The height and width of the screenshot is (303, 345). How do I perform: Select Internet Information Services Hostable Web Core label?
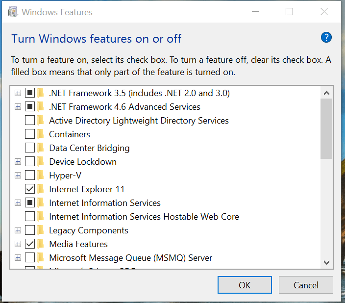[x=144, y=216]
